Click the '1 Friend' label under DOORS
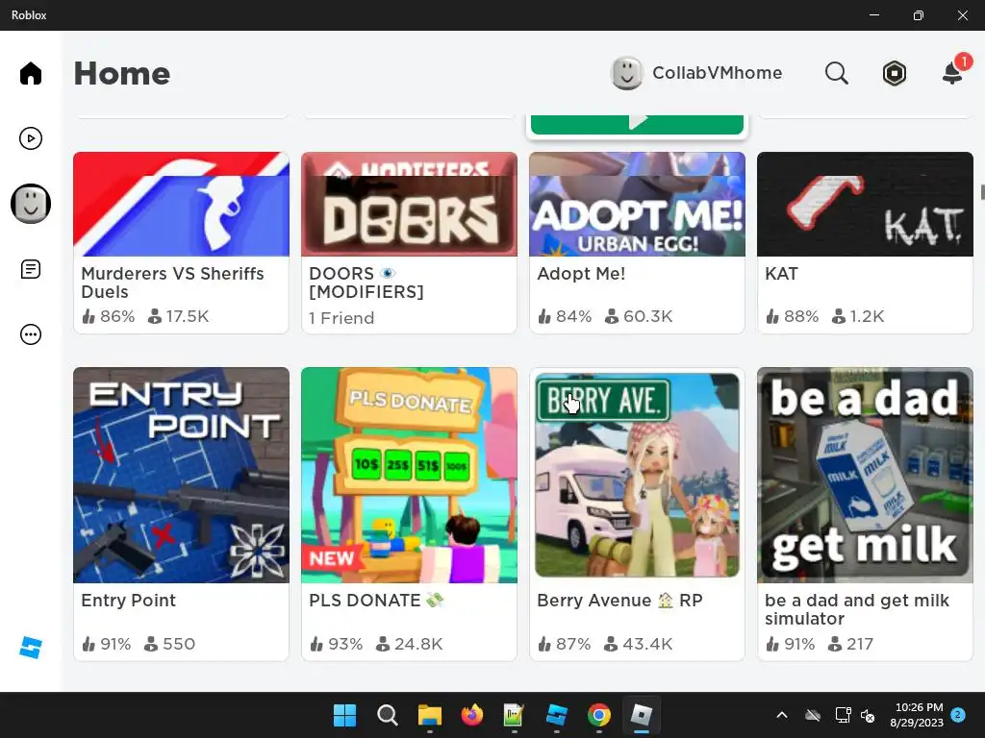 tap(341, 318)
